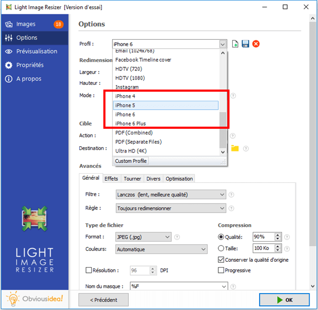
Task: Open the Règle dropdown Toujours redimensionner
Action: tap(171, 208)
